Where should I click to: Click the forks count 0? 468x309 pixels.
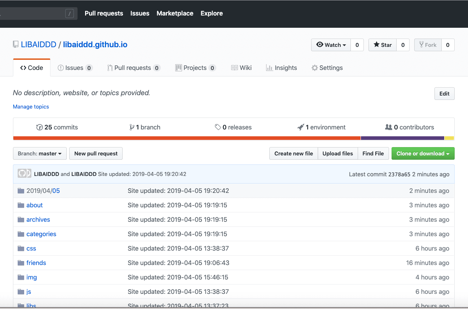tap(448, 45)
